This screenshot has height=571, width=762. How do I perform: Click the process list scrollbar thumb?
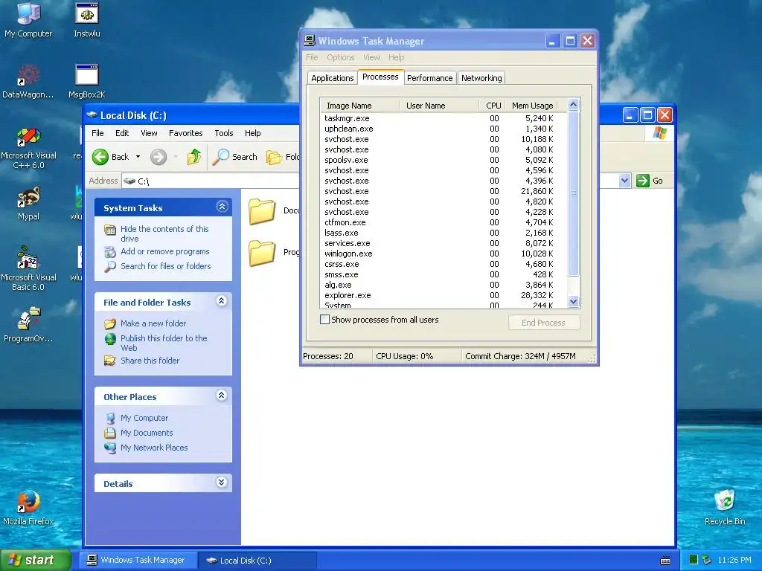pyautogui.click(x=574, y=193)
